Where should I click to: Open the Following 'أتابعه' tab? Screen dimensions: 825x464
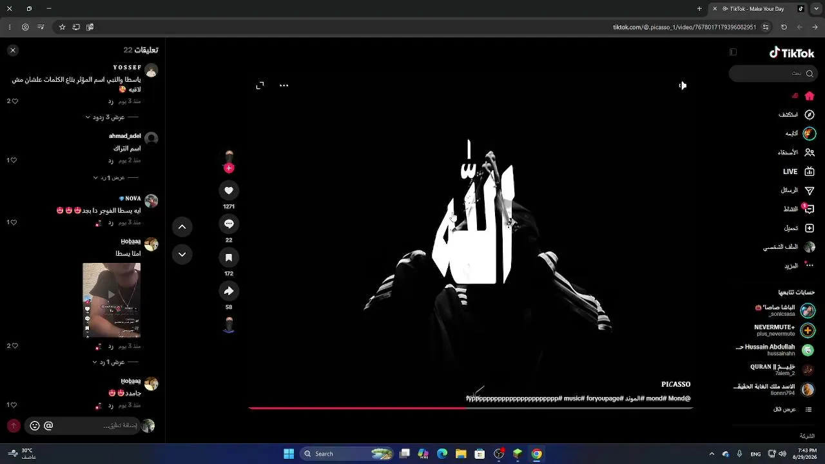pyautogui.click(x=800, y=133)
